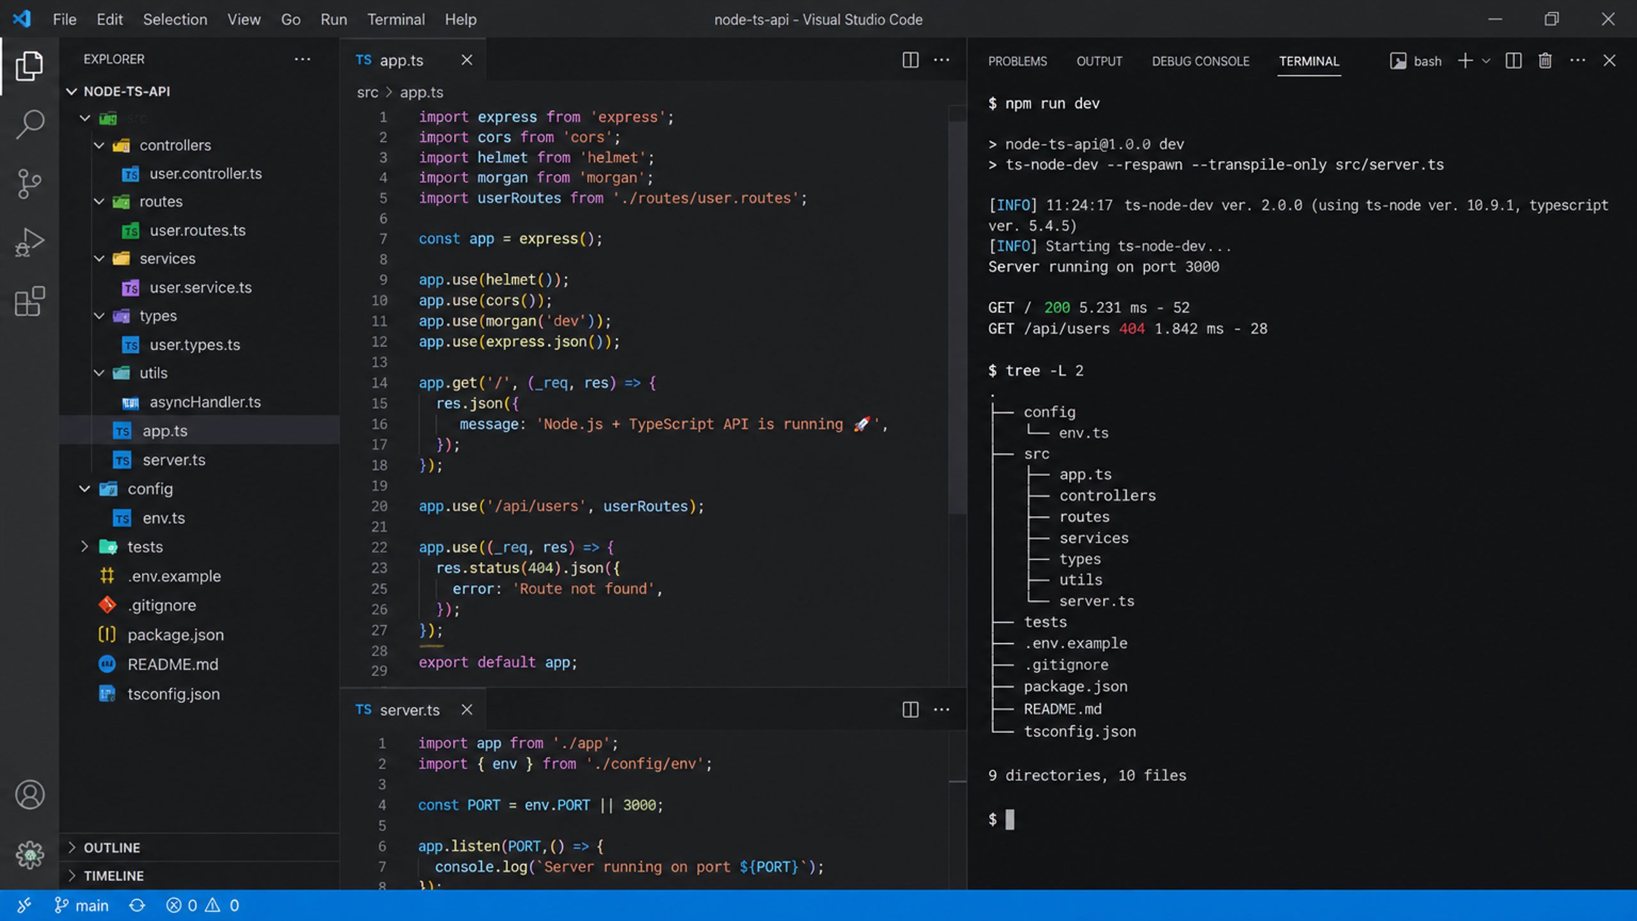This screenshot has height=921, width=1637.
Task: Collapse the routes folder
Action: point(99,201)
